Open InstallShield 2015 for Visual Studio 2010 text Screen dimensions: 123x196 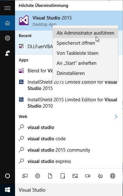click(x=72, y=103)
